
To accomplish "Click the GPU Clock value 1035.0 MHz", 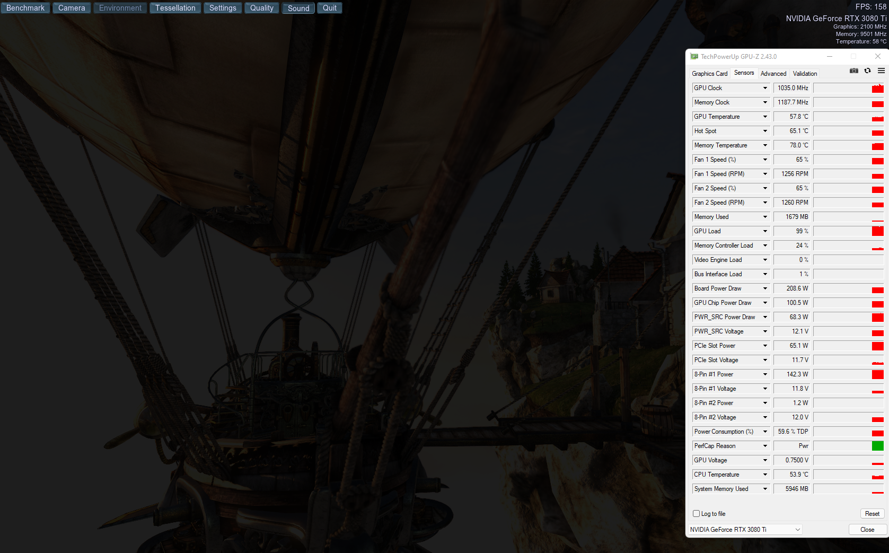I will tap(793, 88).
